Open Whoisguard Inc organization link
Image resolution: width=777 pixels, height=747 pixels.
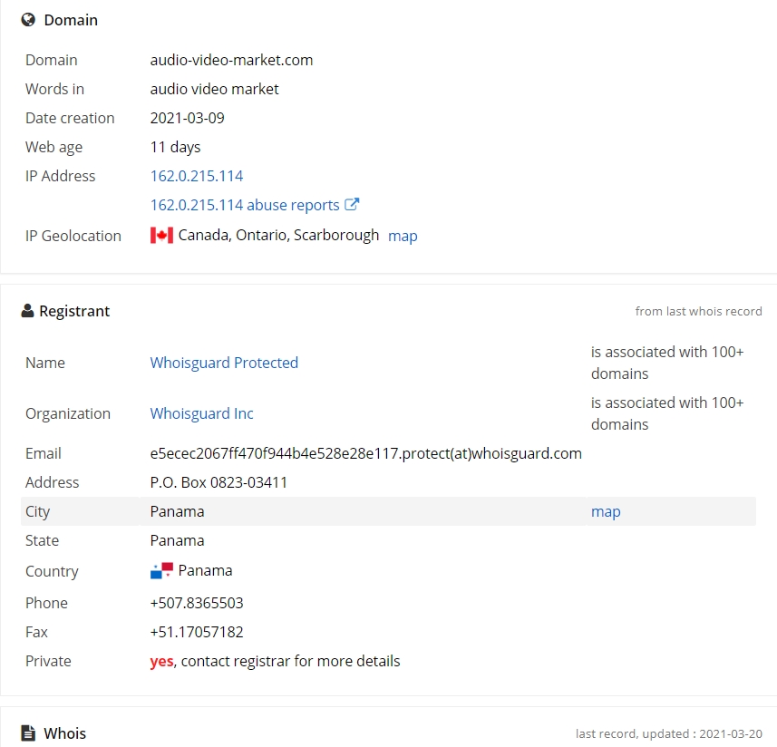201,413
